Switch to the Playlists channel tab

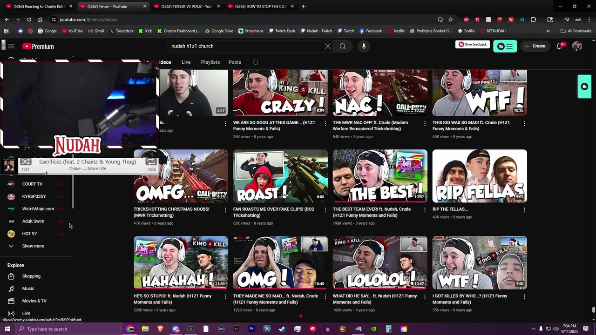(x=210, y=62)
